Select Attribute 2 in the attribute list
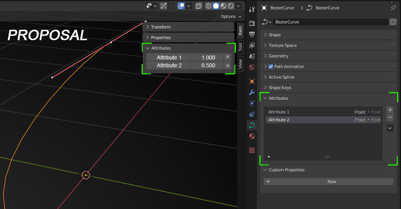The width and height of the screenshot is (401, 209). (x=323, y=120)
